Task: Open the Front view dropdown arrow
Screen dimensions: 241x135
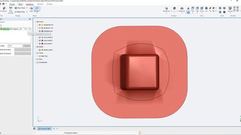Action: [202, 13]
